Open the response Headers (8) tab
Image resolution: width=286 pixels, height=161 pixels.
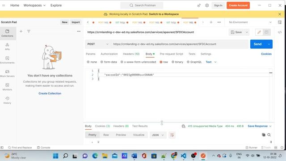(x=121, y=126)
